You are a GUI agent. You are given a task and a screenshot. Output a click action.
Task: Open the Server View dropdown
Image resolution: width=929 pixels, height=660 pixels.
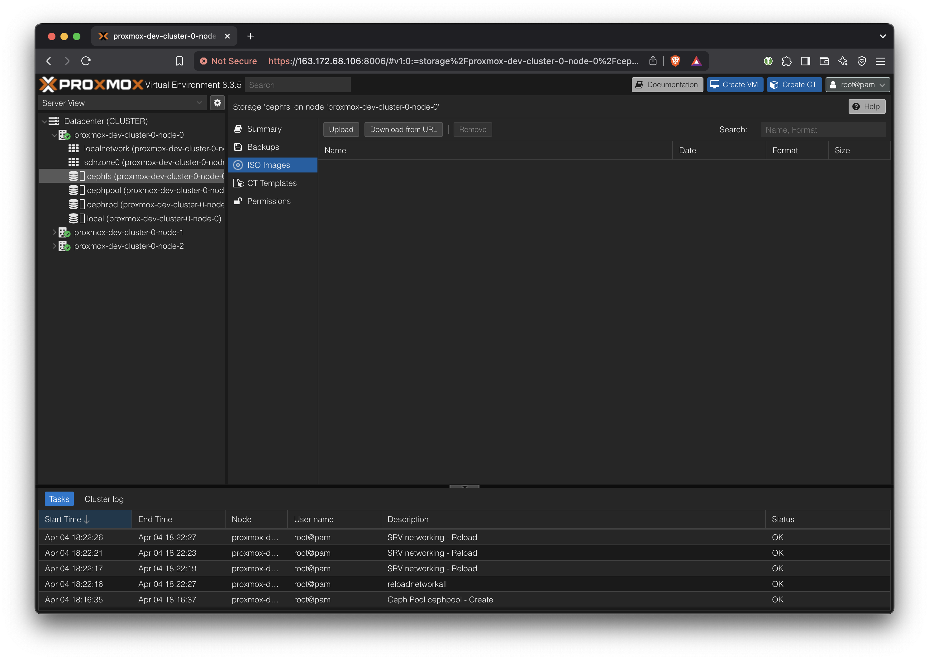click(x=122, y=103)
